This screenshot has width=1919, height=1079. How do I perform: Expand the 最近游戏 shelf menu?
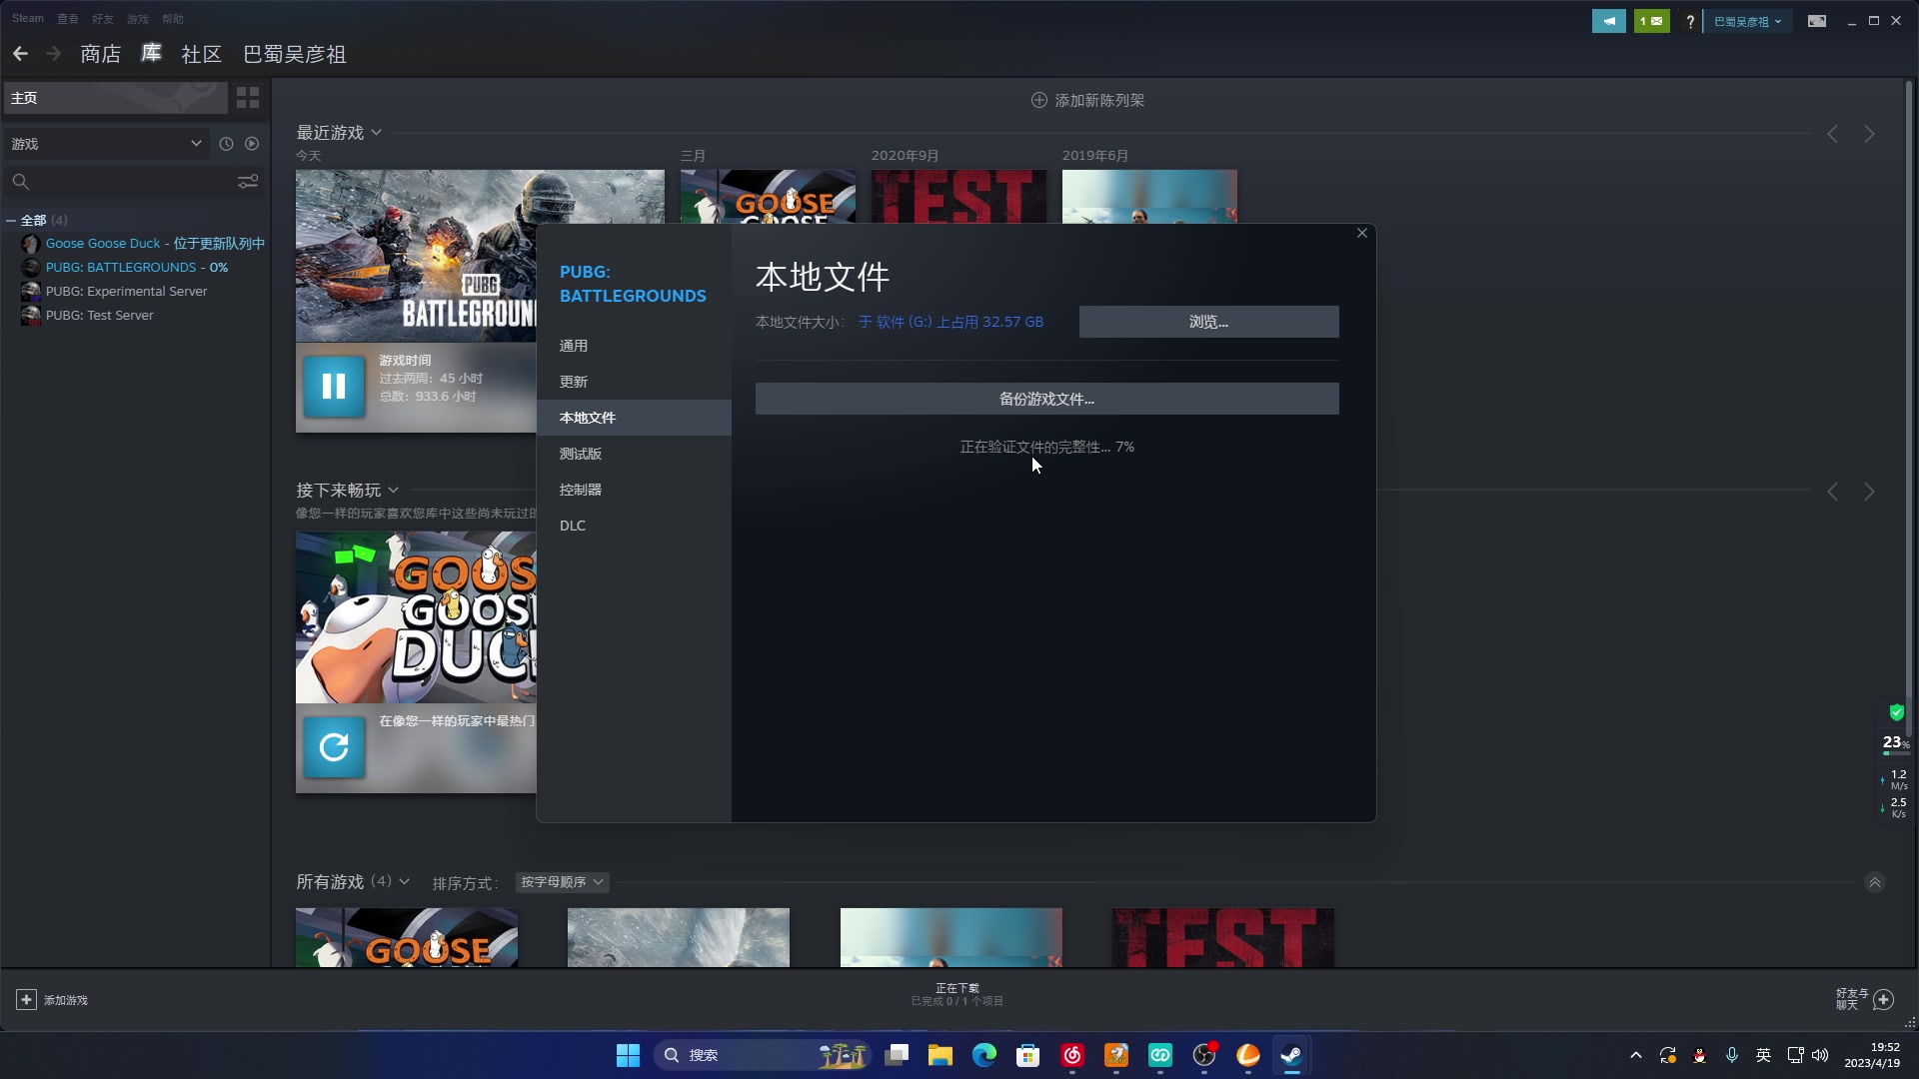click(x=376, y=133)
